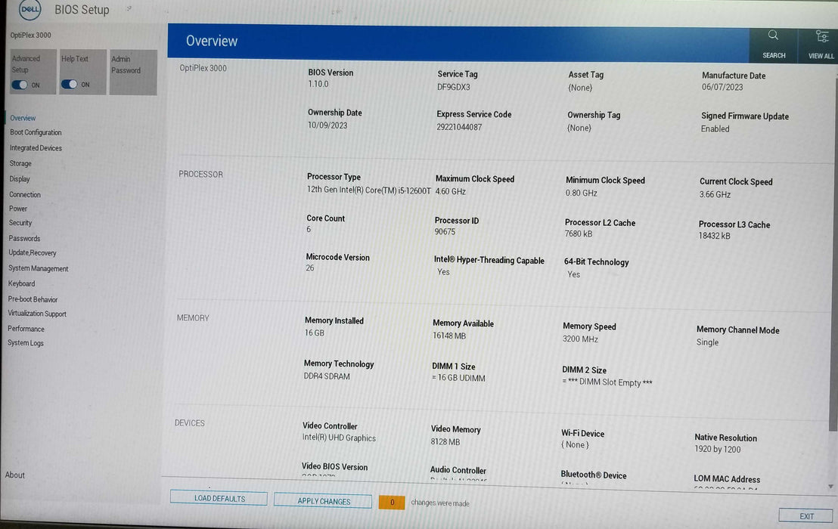This screenshot has width=838, height=529.
Task: Turn off the Help Text toggle
Action: [70, 84]
